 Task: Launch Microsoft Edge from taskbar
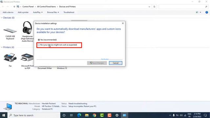(x=79, y=115)
